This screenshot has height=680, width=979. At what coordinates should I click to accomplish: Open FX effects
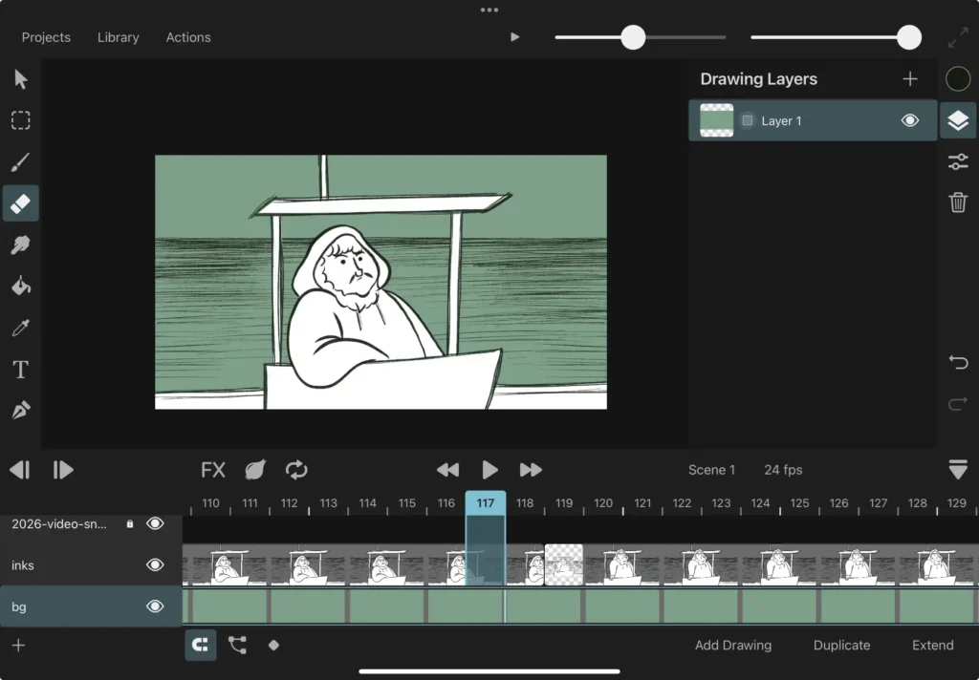pos(213,470)
